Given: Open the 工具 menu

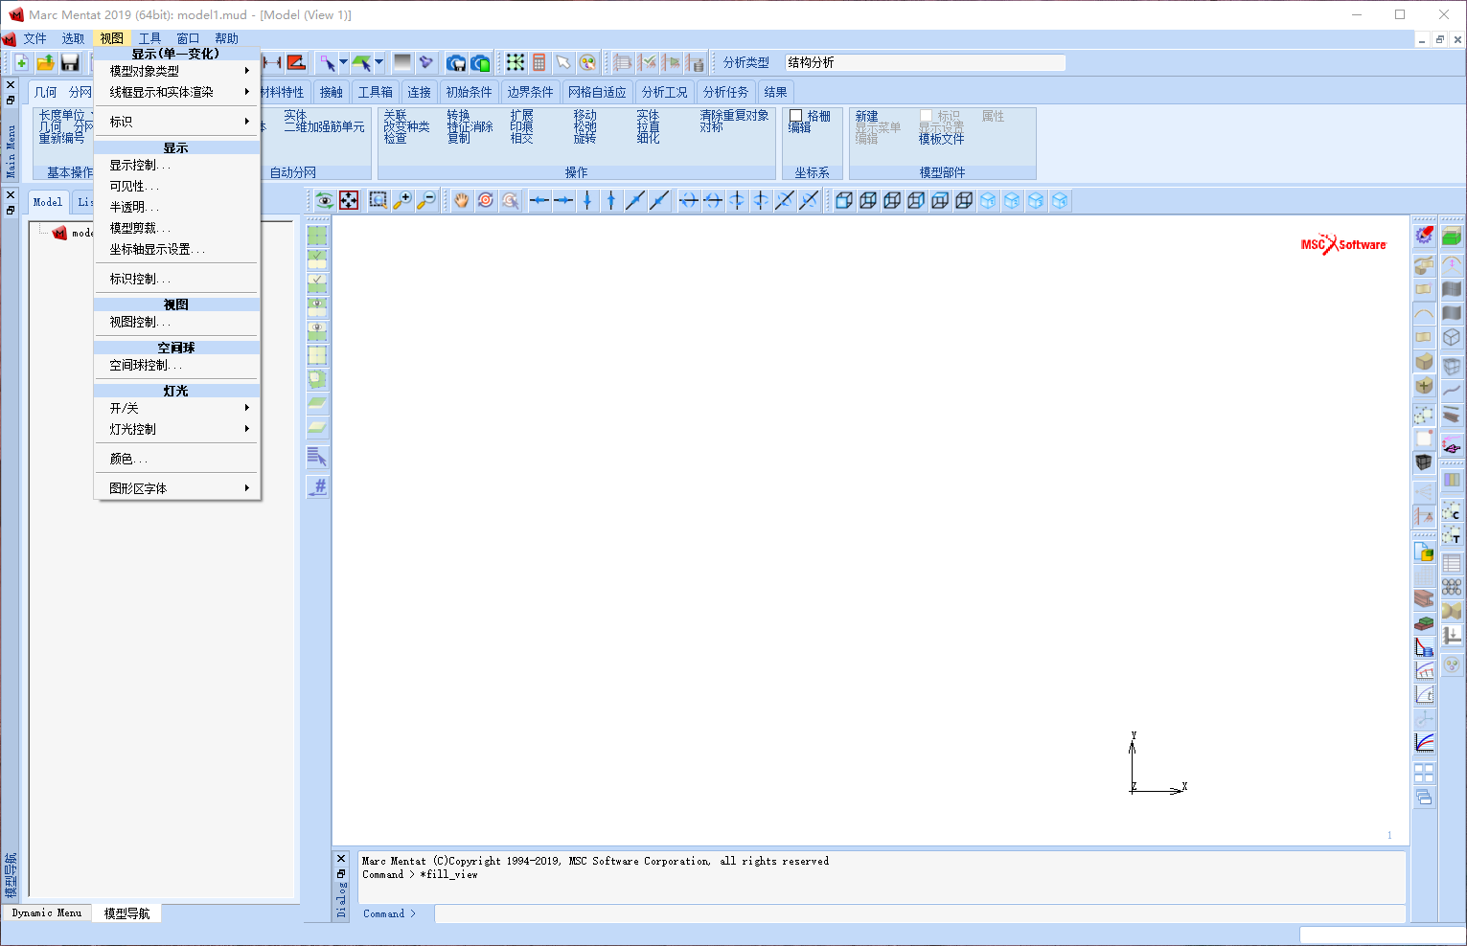Looking at the screenshot, I should click(150, 38).
